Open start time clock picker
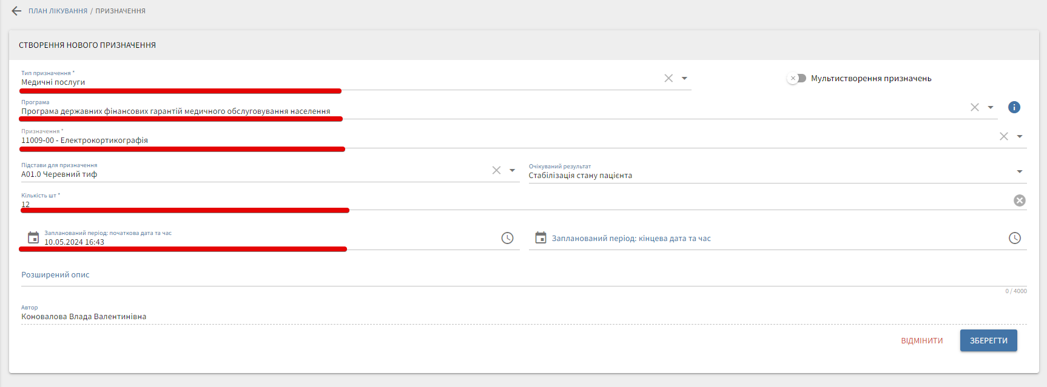 [507, 238]
